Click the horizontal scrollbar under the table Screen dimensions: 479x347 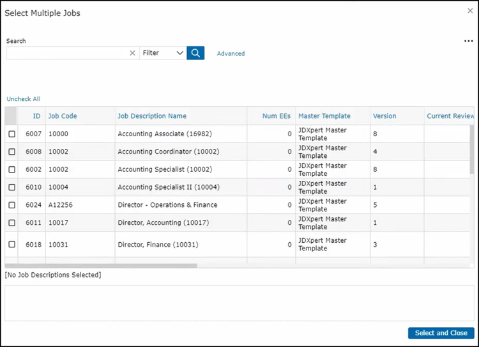coord(102,266)
